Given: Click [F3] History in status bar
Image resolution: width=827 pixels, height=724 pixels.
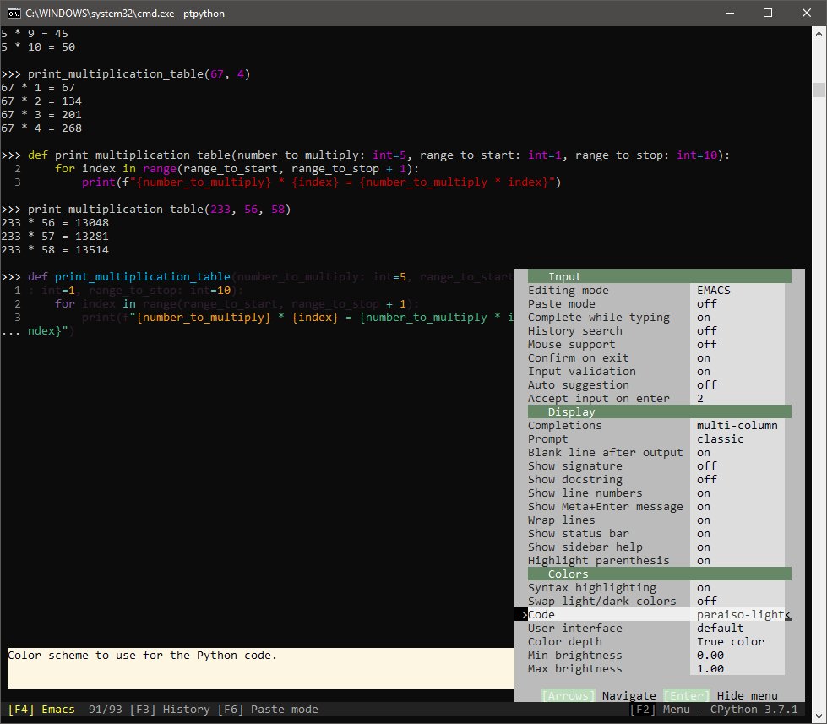Looking at the screenshot, I should [x=169, y=710].
